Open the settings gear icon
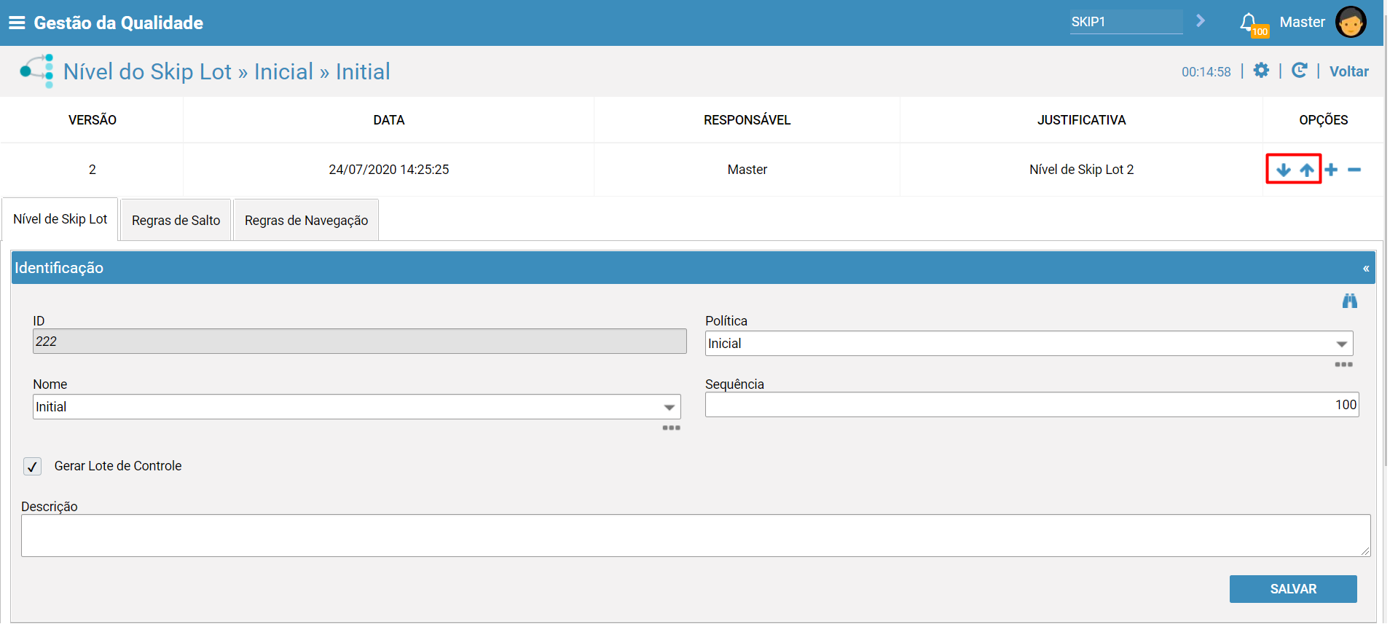The image size is (1398, 624). point(1261,71)
